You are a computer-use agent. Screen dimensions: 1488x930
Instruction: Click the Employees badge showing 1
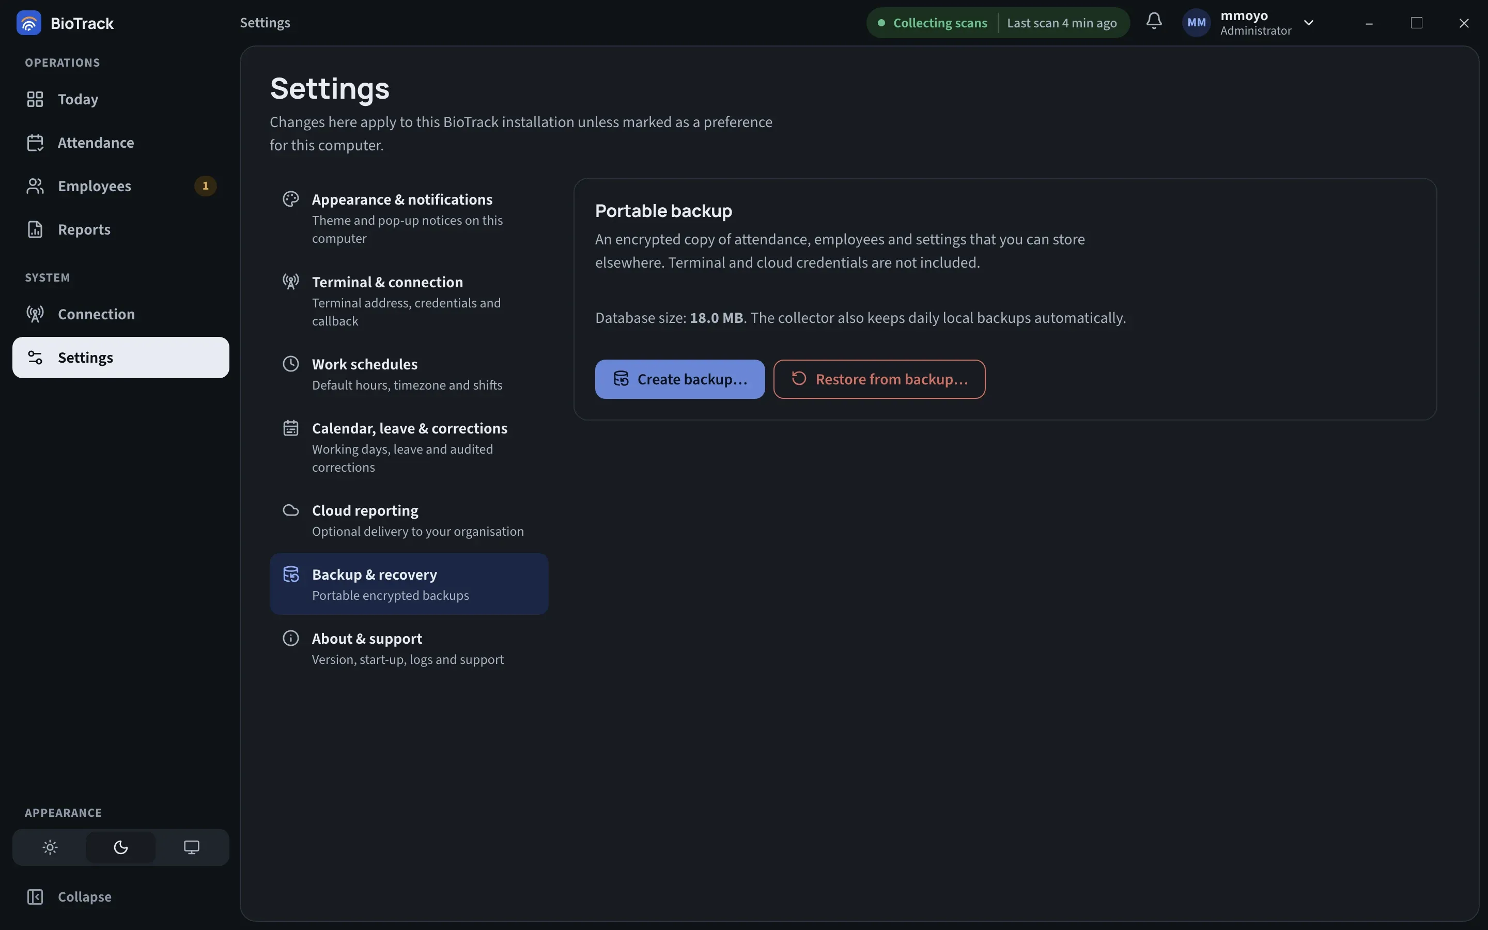tap(205, 186)
